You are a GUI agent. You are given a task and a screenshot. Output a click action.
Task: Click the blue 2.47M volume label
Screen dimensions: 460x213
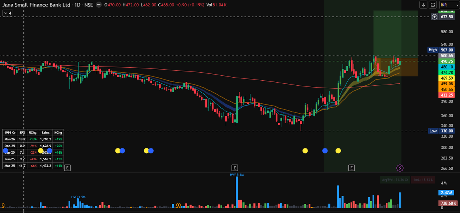click(x=447, y=193)
